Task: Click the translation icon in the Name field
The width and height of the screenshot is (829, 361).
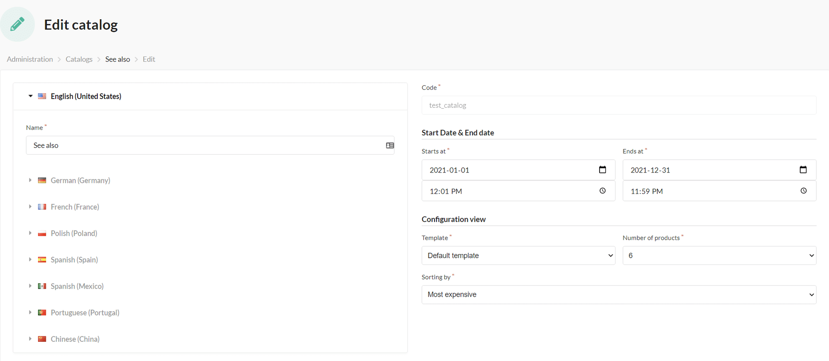Action: pyautogui.click(x=390, y=145)
